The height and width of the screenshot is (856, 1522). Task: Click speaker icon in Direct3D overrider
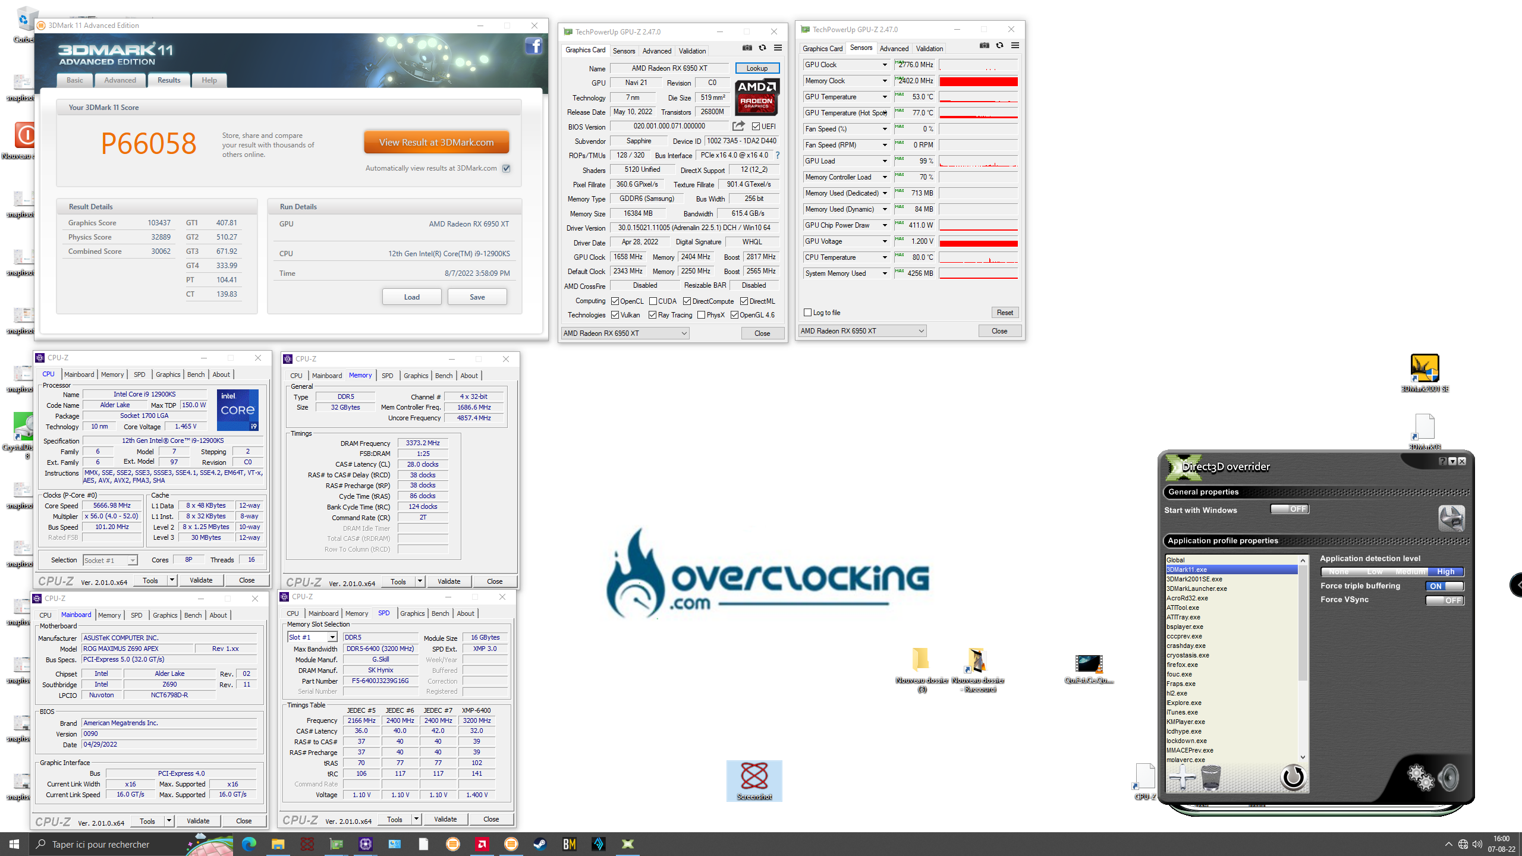coord(1449,777)
